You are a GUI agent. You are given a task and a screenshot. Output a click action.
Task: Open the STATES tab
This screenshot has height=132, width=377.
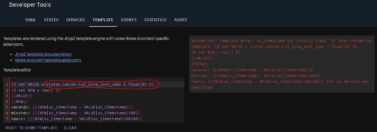(51, 20)
